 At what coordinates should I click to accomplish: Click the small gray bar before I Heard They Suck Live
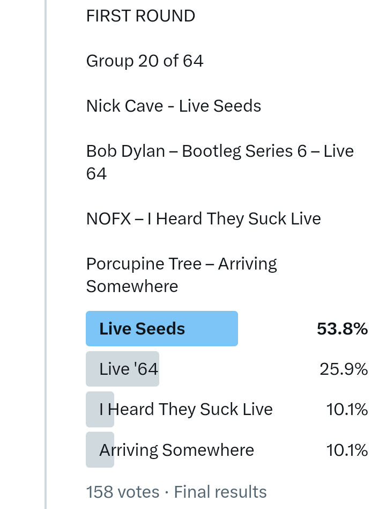(x=93, y=410)
